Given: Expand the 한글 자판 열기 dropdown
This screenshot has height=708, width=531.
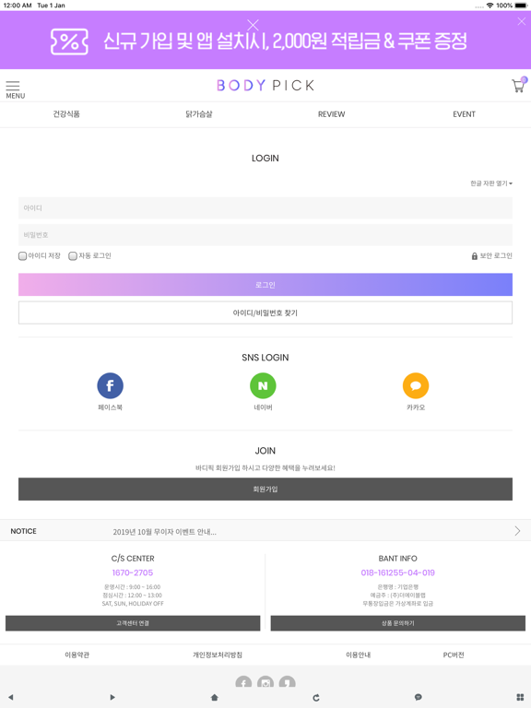Looking at the screenshot, I should (x=491, y=183).
